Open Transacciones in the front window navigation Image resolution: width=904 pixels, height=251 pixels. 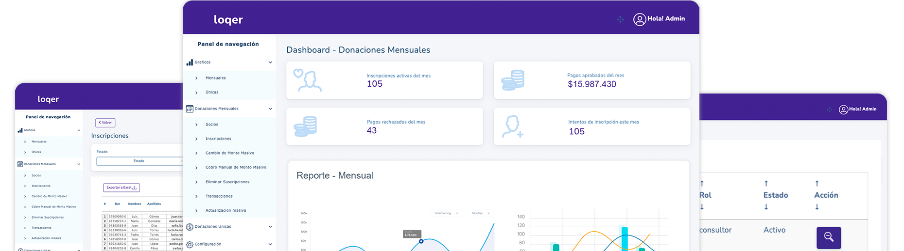219,196
